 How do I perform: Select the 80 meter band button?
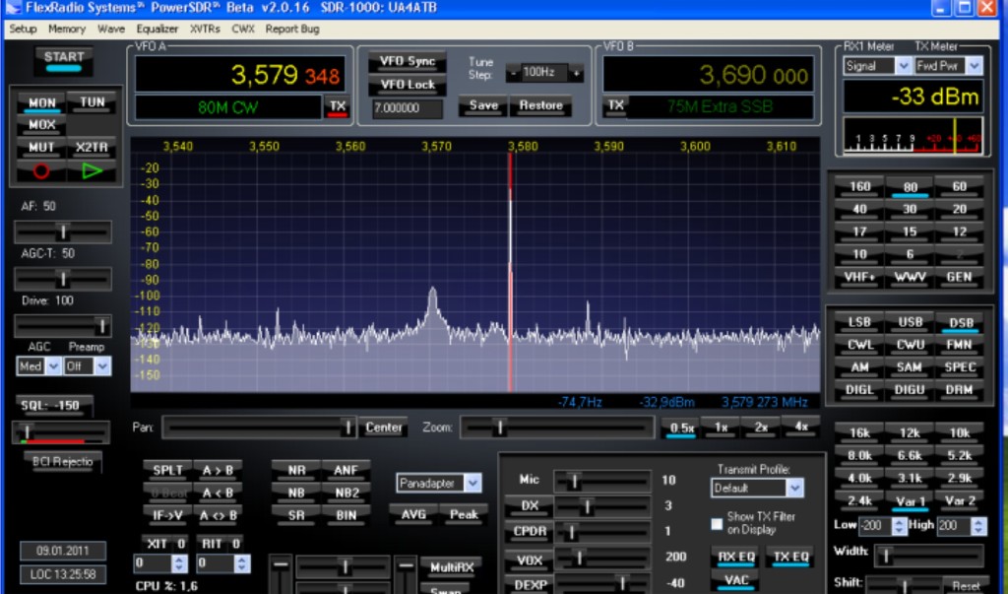coord(909,186)
